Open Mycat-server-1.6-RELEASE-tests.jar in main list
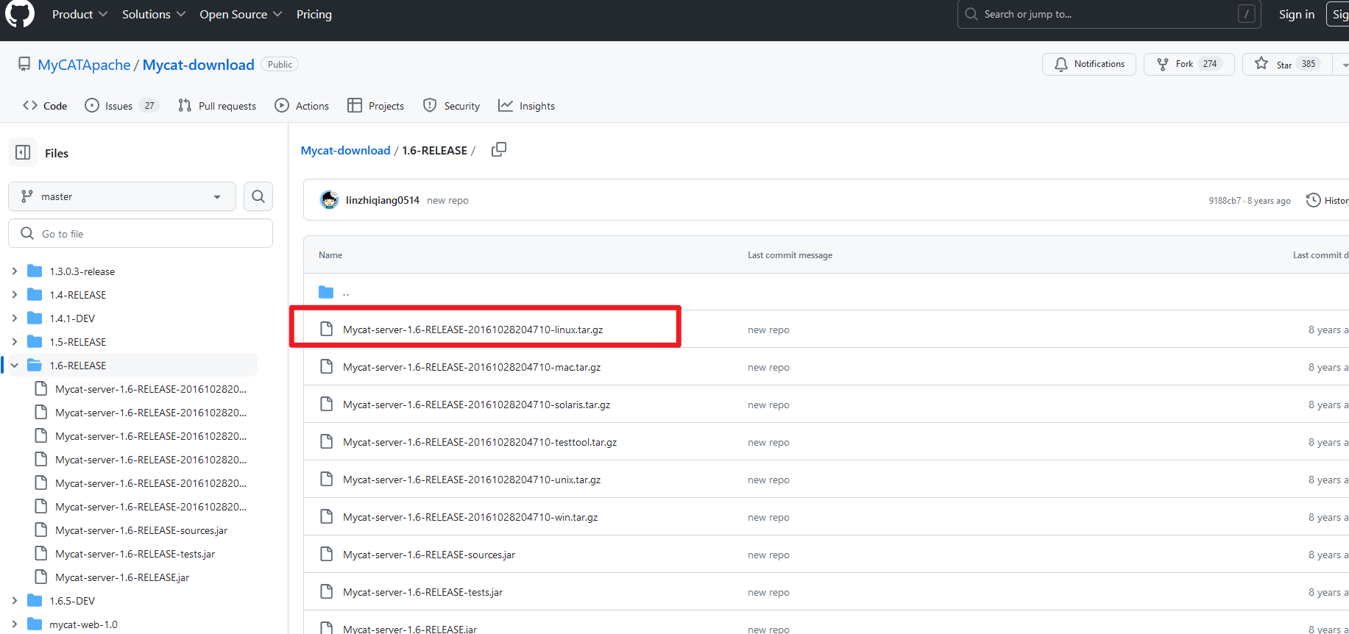 [422, 592]
